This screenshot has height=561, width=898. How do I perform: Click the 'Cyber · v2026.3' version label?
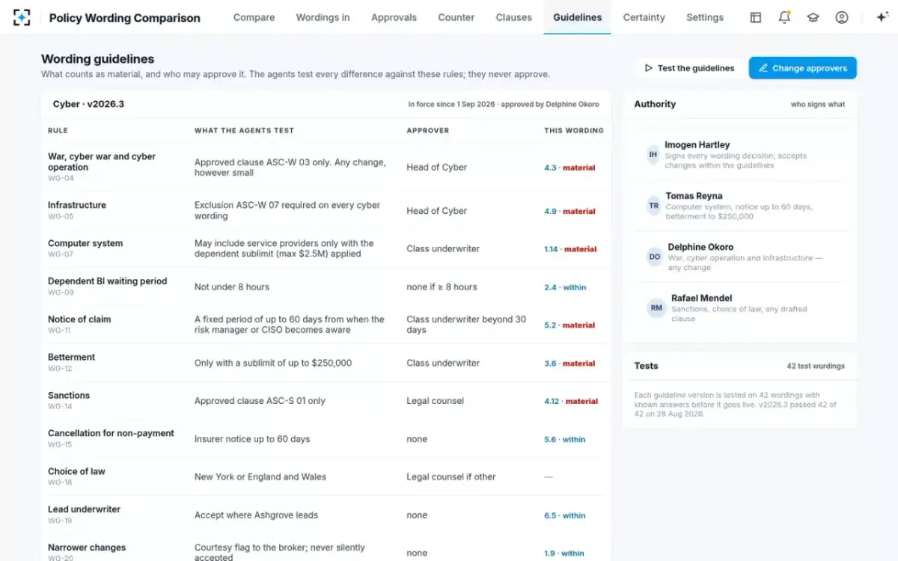point(88,104)
